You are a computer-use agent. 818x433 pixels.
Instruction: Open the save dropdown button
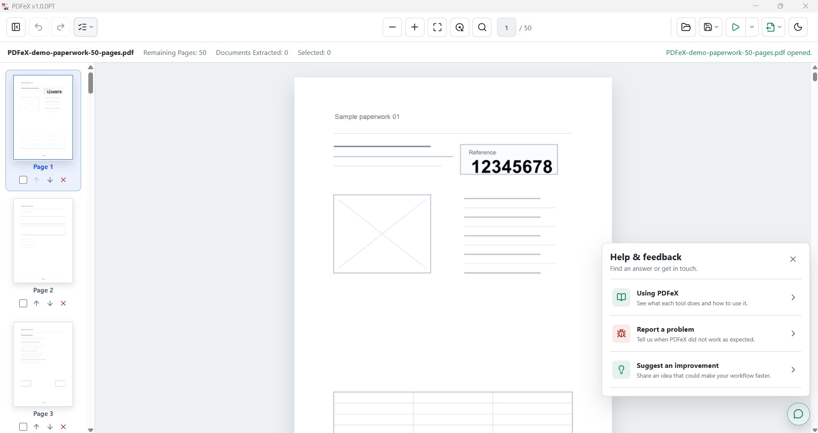(x=710, y=27)
